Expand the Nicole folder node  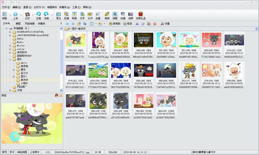click(10, 46)
